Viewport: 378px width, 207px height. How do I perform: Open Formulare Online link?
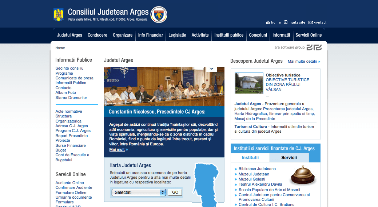71,192
